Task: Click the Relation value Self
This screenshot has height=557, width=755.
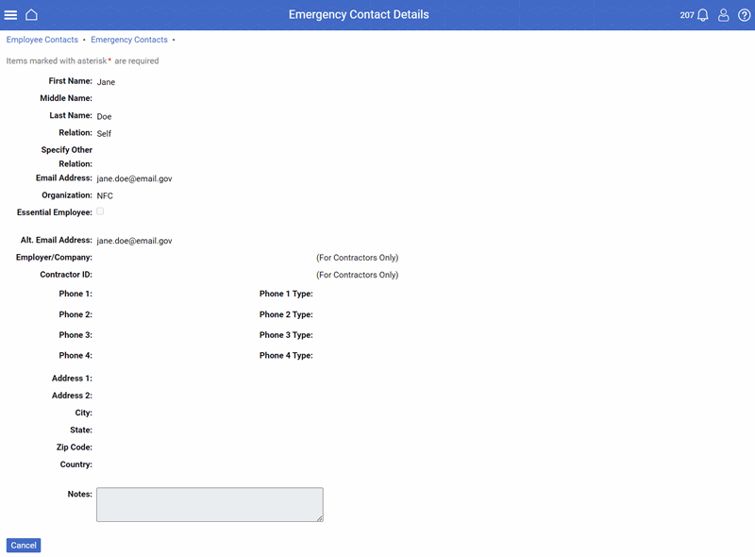Action: tap(104, 133)
